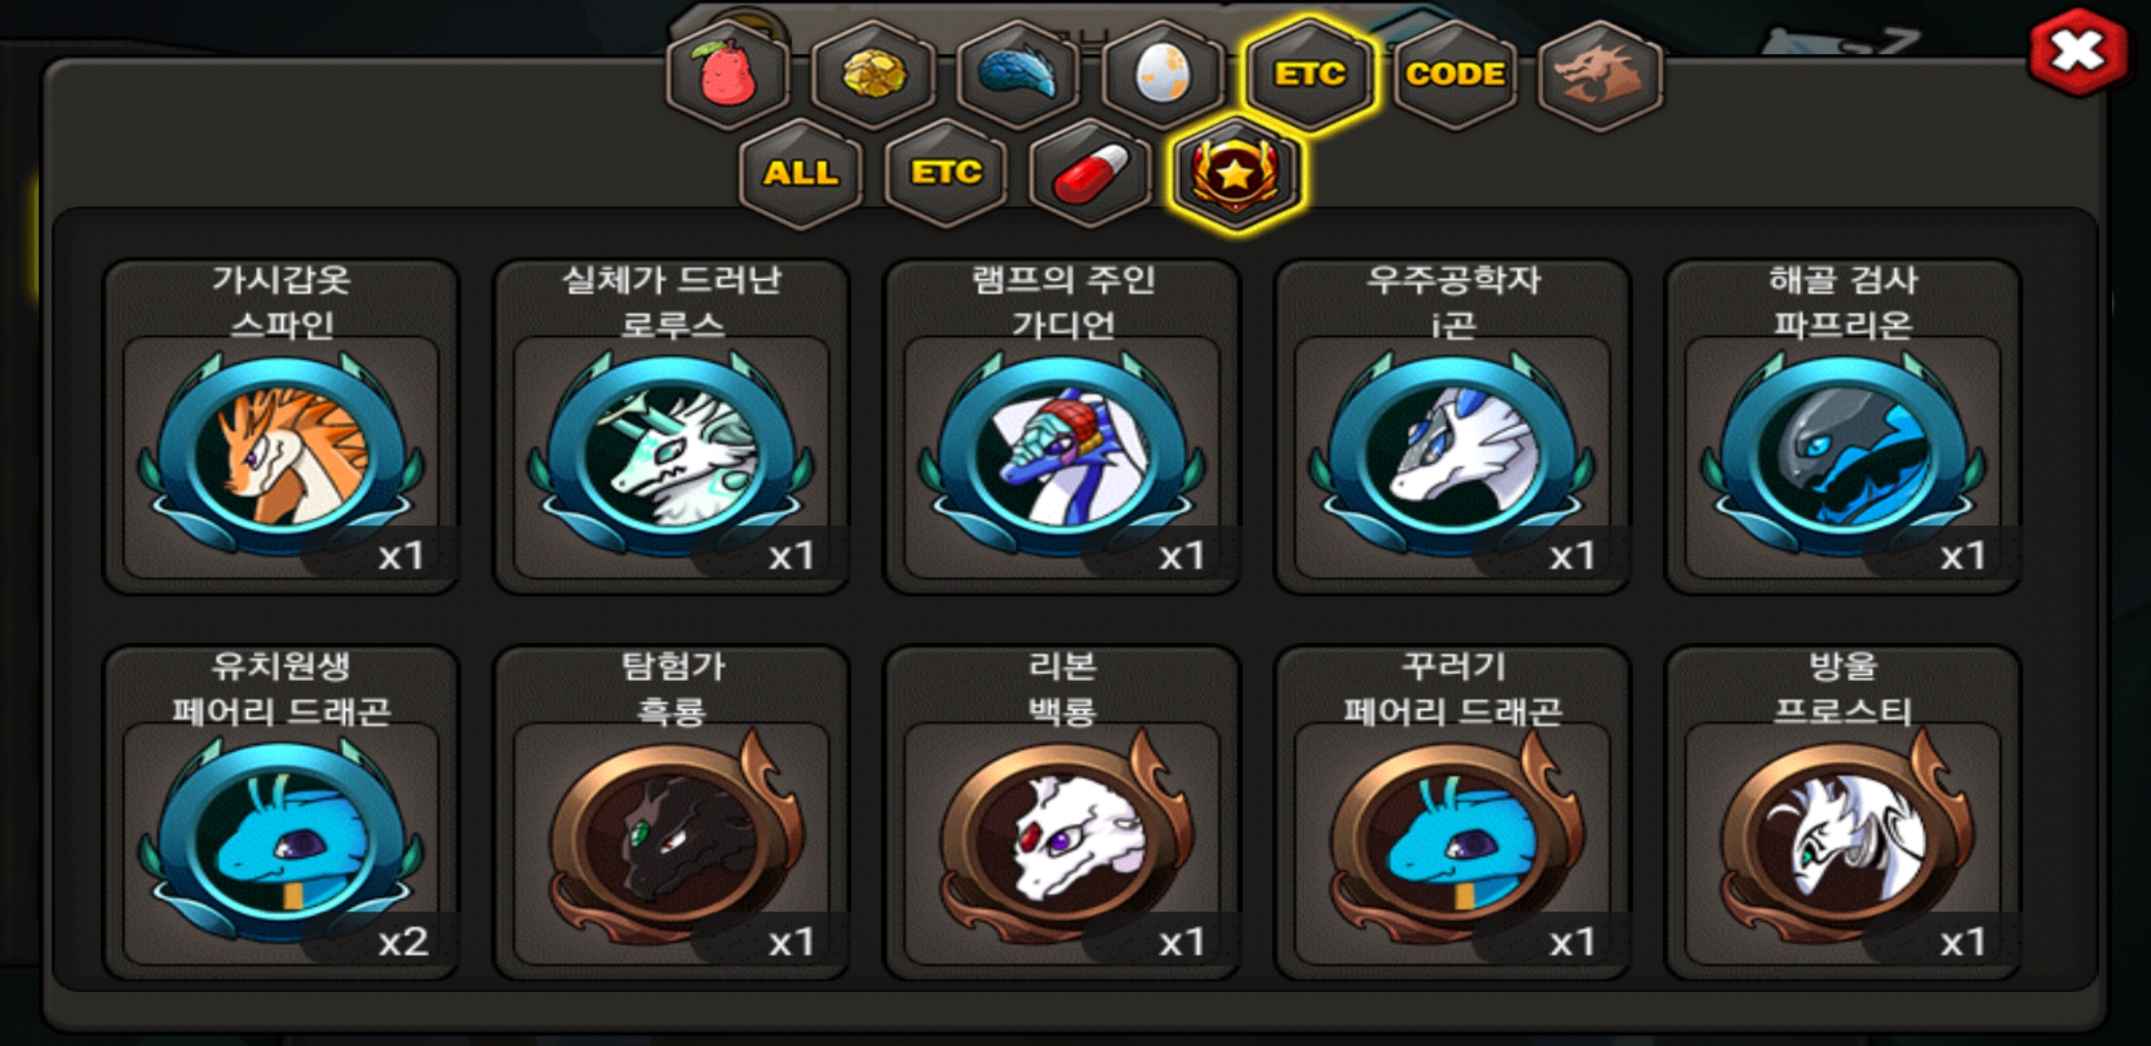Show ALL items sub-filter
This screenshot has height=1046, width=2151.
tap(800, 173)
